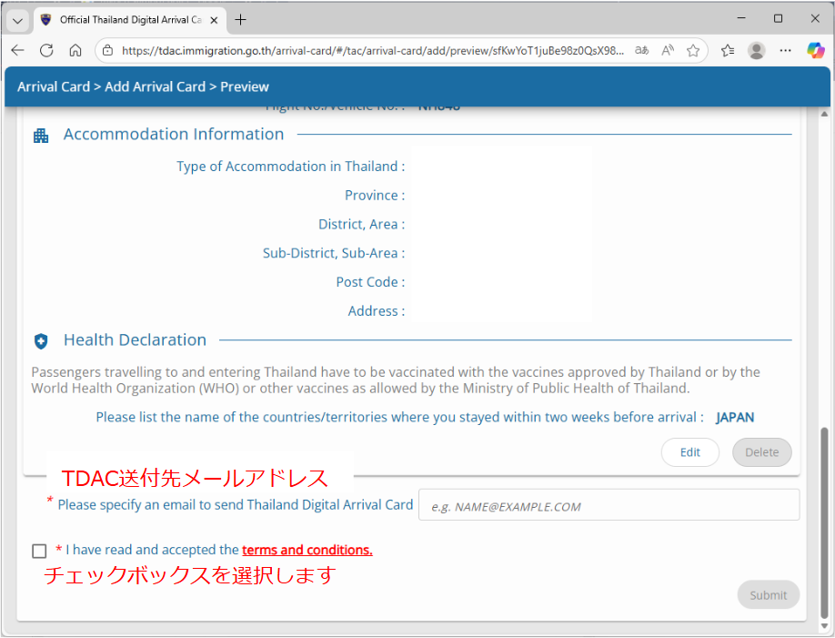The width and height of the screenshot is (835, 638).
Task: Click the browser back arrow
Action: 17,51
